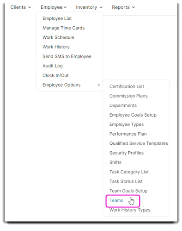This screenshot has height=231, width=182.
Task: Open Manage Time Cards
Action: click(x=64, y=28)
